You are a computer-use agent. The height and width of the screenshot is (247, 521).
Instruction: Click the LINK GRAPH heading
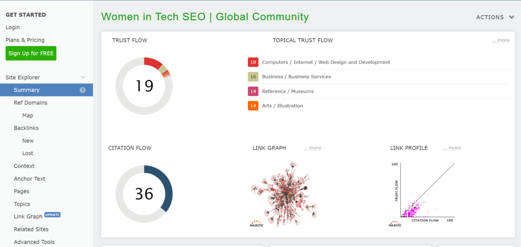click(x=270, y=148)
